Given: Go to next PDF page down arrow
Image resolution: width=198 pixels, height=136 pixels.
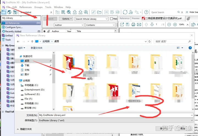Looking at the screenshot, I should (152, 25).
